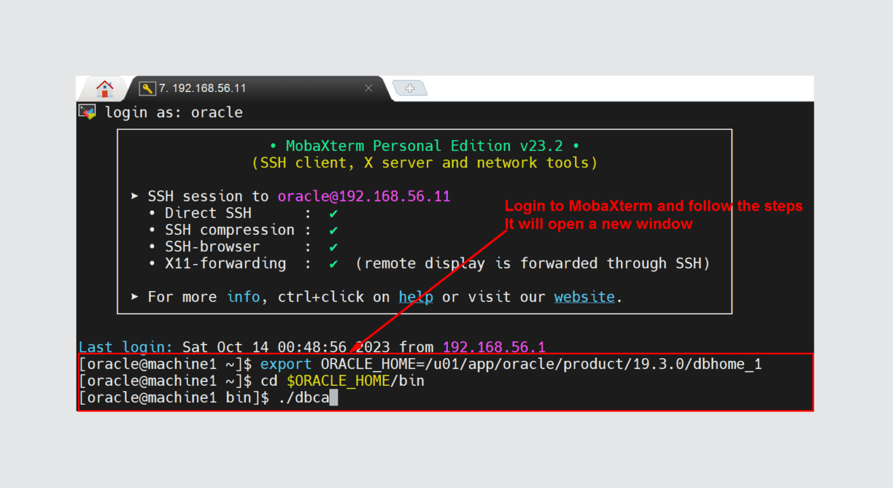Click the yellow key icon on the session tab
This screenshot has height=488, width=893.
(x=149, y=88)
